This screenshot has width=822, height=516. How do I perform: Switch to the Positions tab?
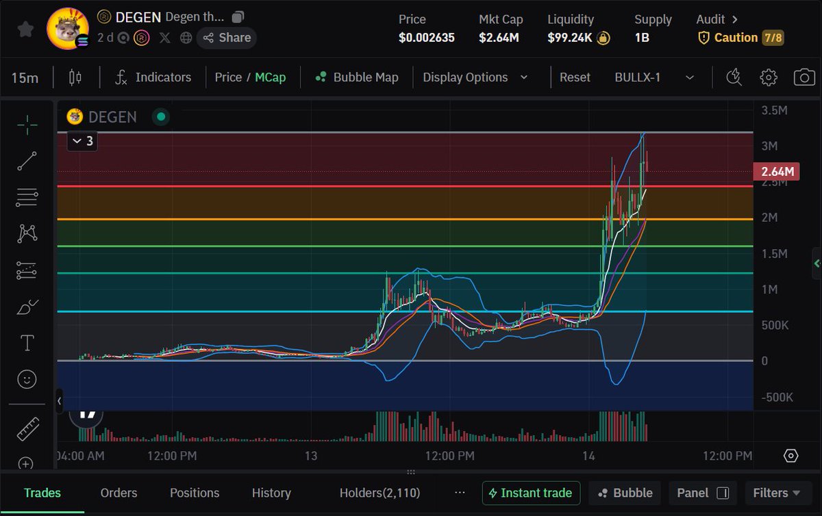click(x=195, y=493)
